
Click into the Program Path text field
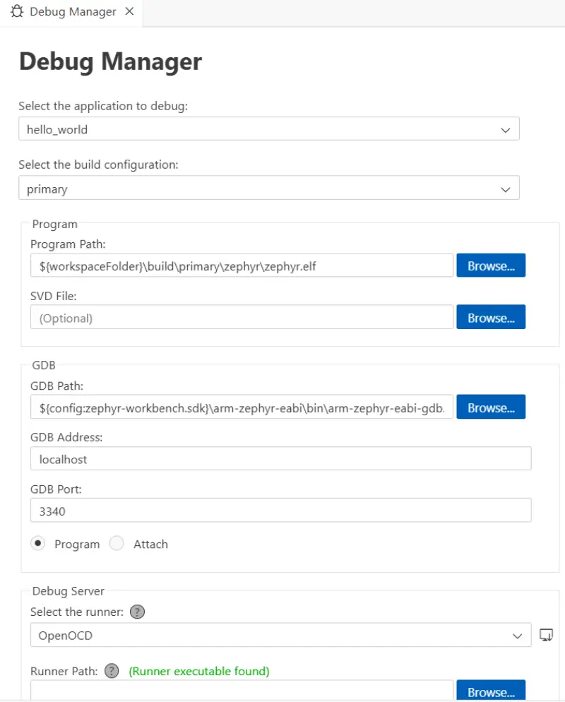pos(242,266)
